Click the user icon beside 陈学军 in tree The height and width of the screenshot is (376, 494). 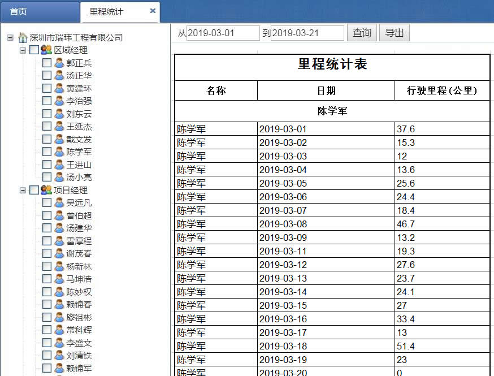pos(59,152)
